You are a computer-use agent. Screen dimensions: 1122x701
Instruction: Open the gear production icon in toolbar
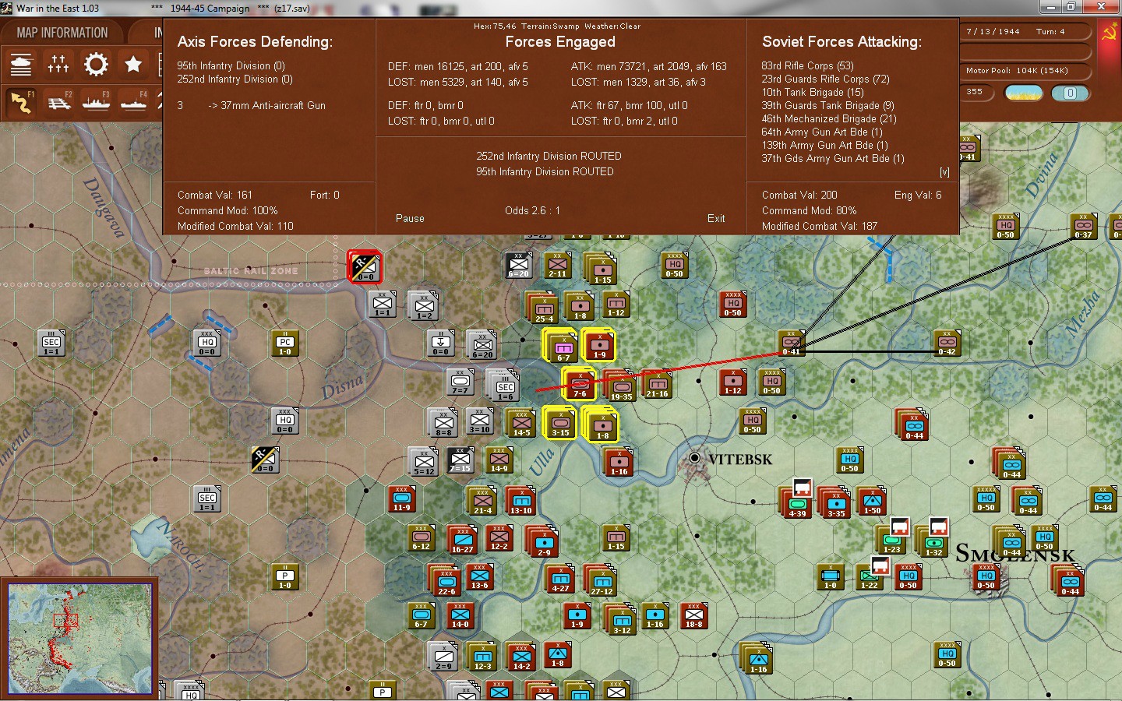pyautogui.click(x=96, y=64)
